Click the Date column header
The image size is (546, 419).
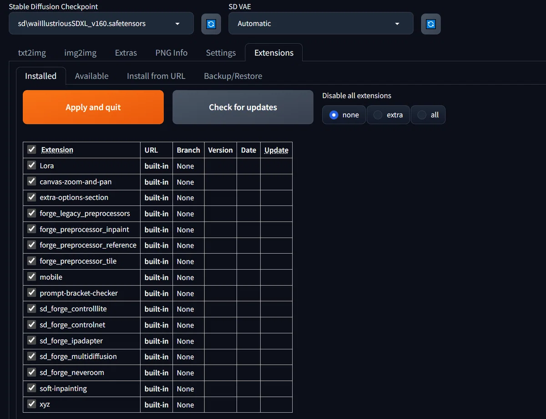248,150
